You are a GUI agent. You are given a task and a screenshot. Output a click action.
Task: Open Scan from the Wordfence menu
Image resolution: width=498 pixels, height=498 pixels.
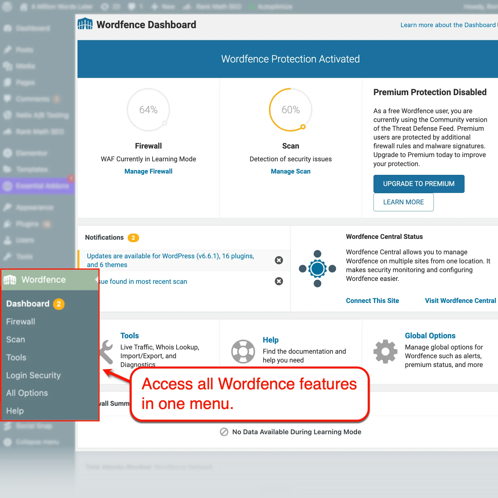pyautogui.click(x=15, y=339)
